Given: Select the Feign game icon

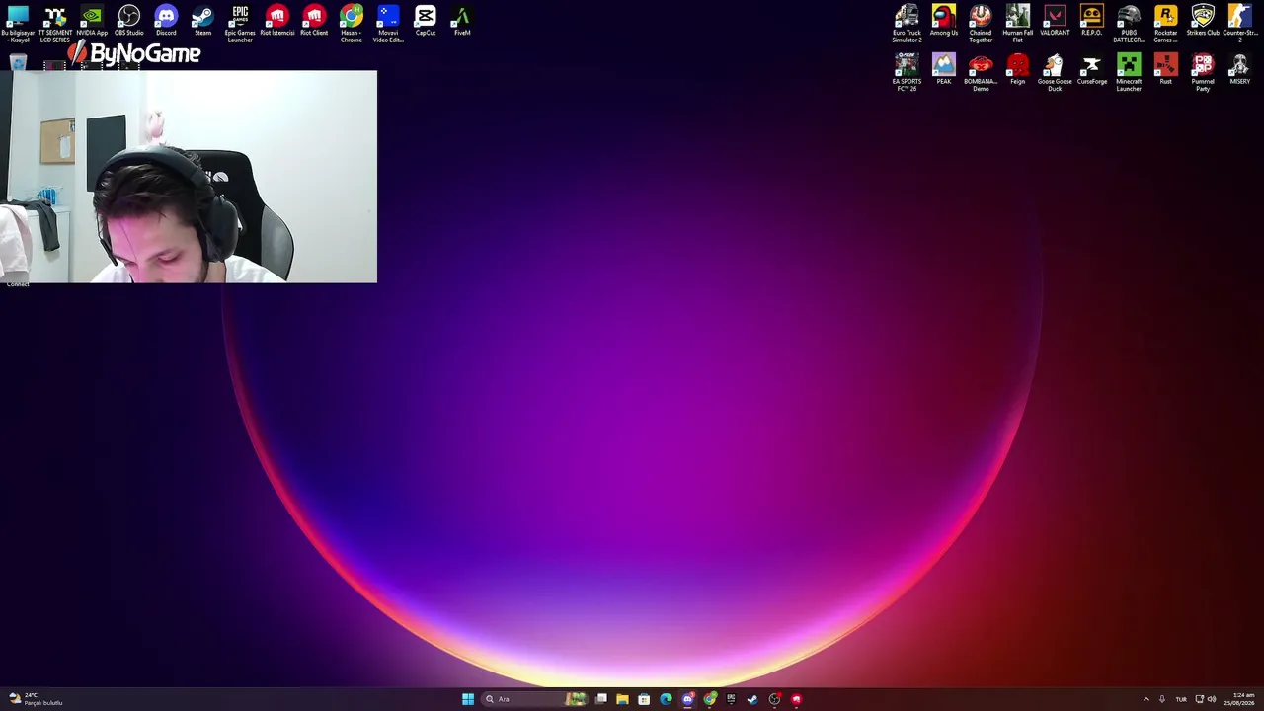Looking at the screenshot, I should click(1018, 70).
